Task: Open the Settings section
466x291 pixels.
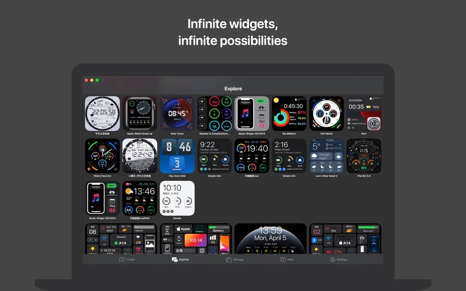Action: point(338,259)
